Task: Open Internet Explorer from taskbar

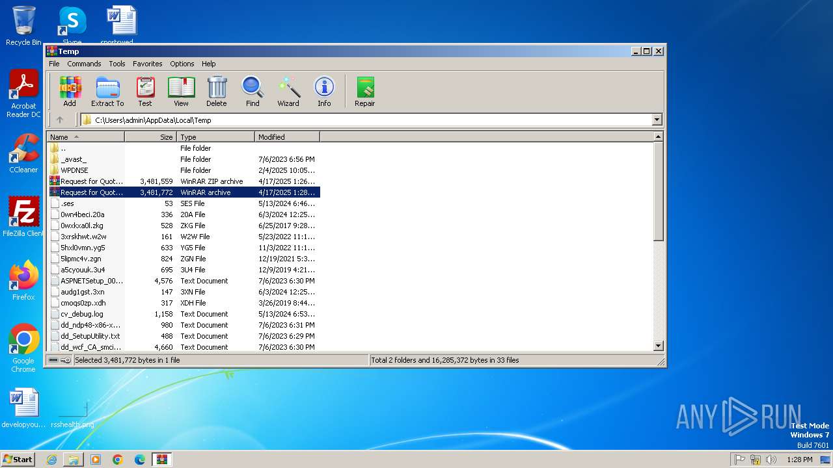Action: tap(51, 460)
